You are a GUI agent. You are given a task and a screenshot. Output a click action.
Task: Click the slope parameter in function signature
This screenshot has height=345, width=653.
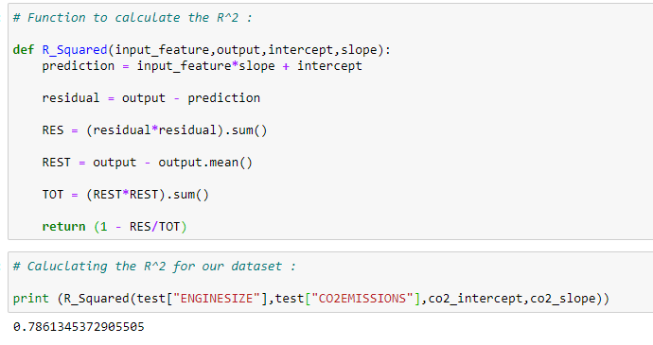tap(359, 50)
